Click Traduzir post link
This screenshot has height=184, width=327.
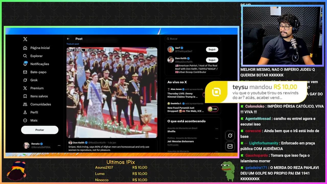tap(73, 44)
